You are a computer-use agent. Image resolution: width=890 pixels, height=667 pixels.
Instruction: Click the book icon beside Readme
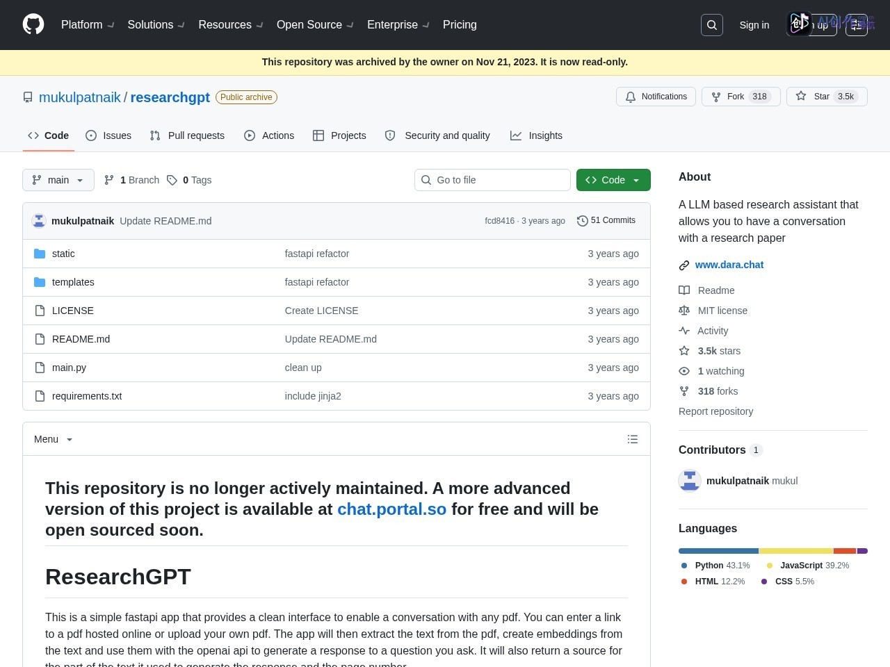point(684,290)
